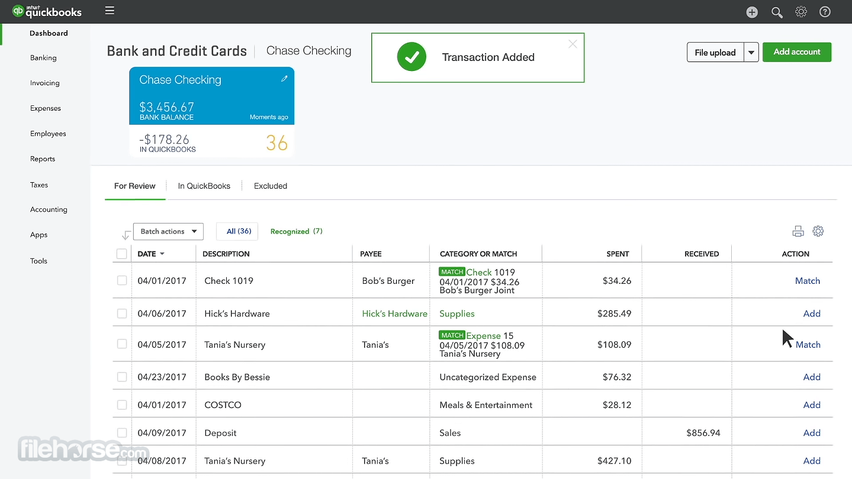Viewport: 852px width, 479px height.
Task: Click the 36 pending transactions count
Action: tap(277, 143)
